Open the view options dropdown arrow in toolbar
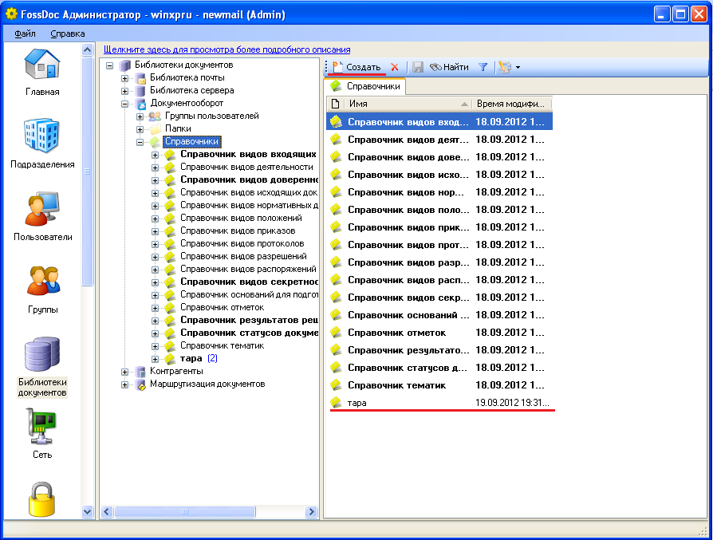This screenshot has height=540, width=713. pos(518,68)
